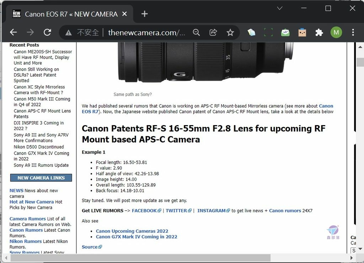Viewport: 364px width, 263px height.
Task: Open the Canon Rumors sidebar link
Action: 26,230
